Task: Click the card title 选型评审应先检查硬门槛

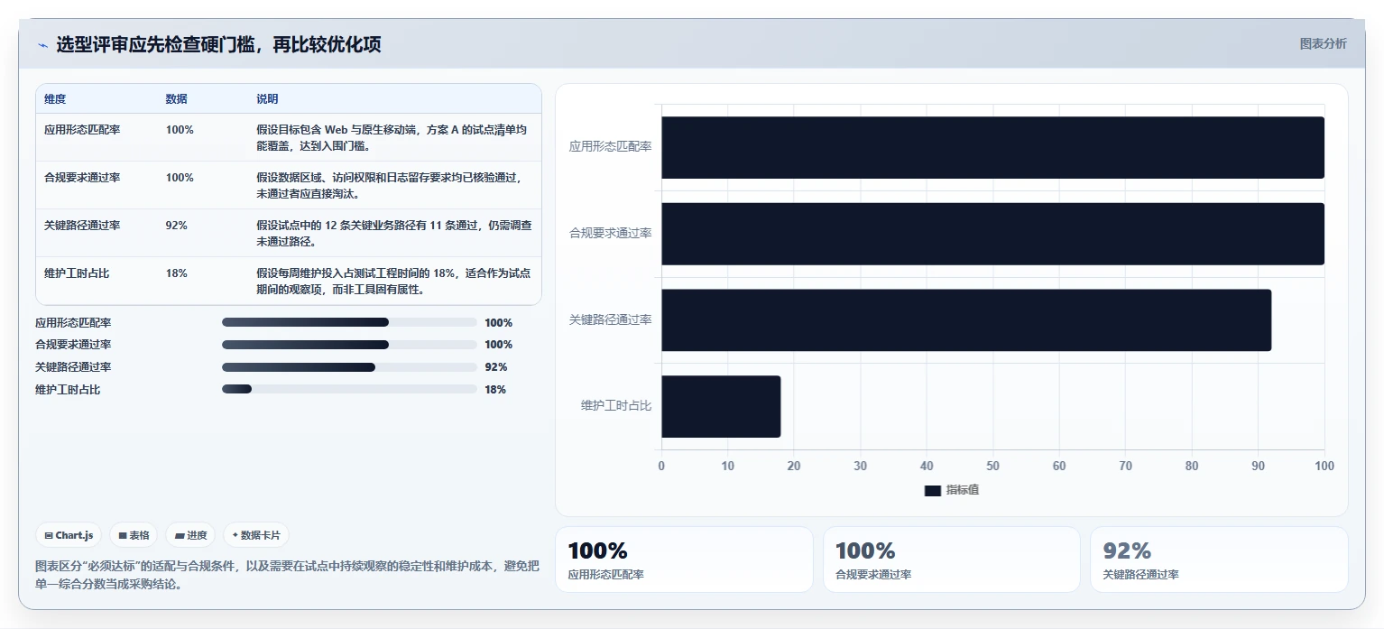Action: pyautogui.click(x=218, y=44)
